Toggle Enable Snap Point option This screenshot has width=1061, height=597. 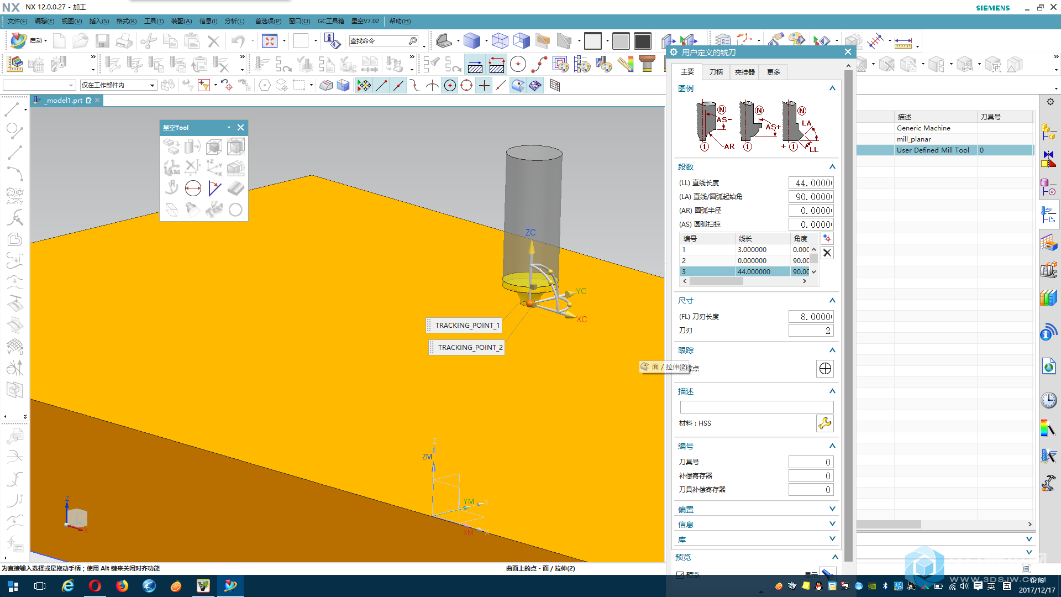[364, 86]
